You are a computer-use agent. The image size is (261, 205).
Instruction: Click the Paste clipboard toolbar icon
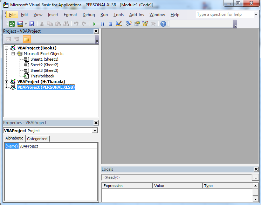point(58,24)
